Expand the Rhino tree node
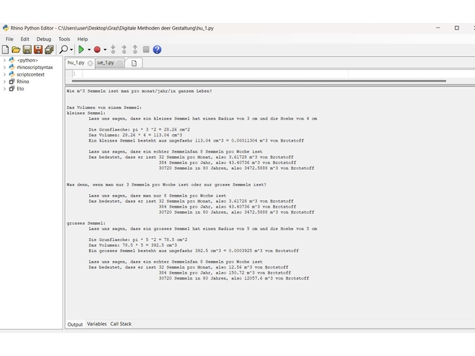 (4, 82)
